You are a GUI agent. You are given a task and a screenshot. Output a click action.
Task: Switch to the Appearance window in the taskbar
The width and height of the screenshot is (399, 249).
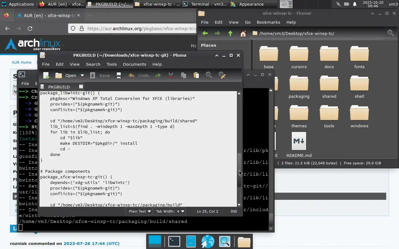point(251,4)
